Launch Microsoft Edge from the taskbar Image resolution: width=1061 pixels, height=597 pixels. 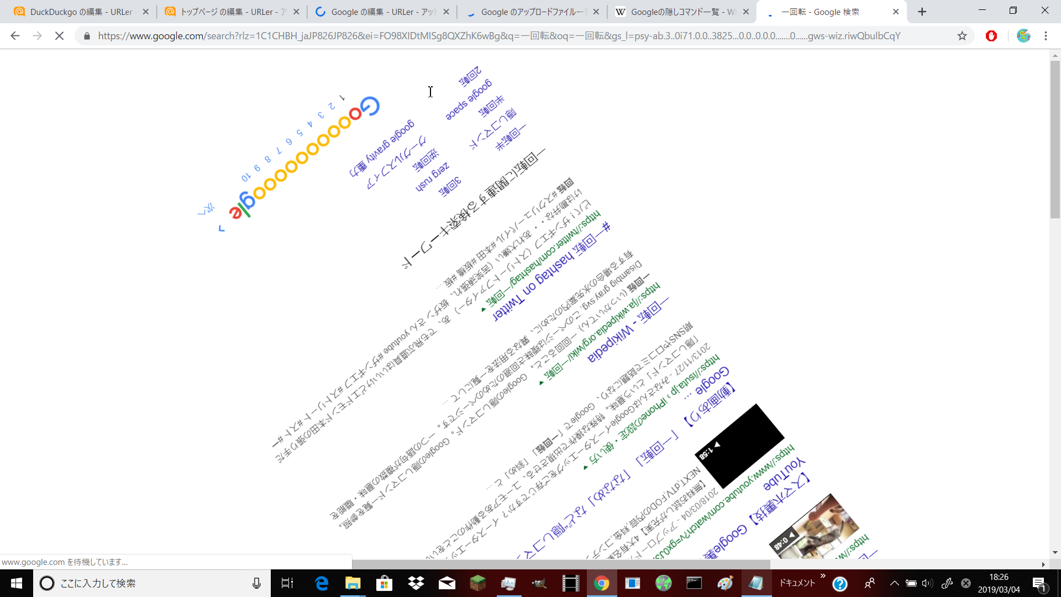pyautogui.click(x=321, y=583)
